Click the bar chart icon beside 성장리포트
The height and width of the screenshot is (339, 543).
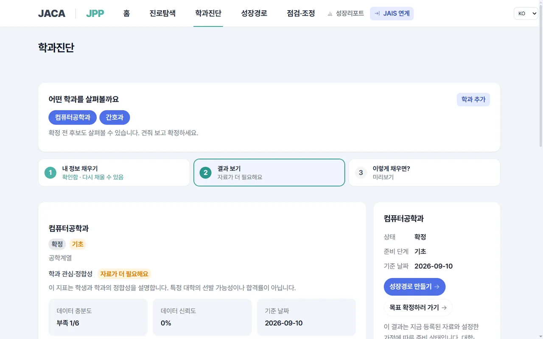click(330, 14)
